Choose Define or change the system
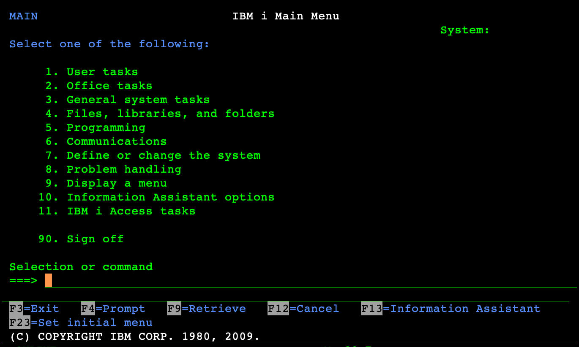 tap(153, 155)
